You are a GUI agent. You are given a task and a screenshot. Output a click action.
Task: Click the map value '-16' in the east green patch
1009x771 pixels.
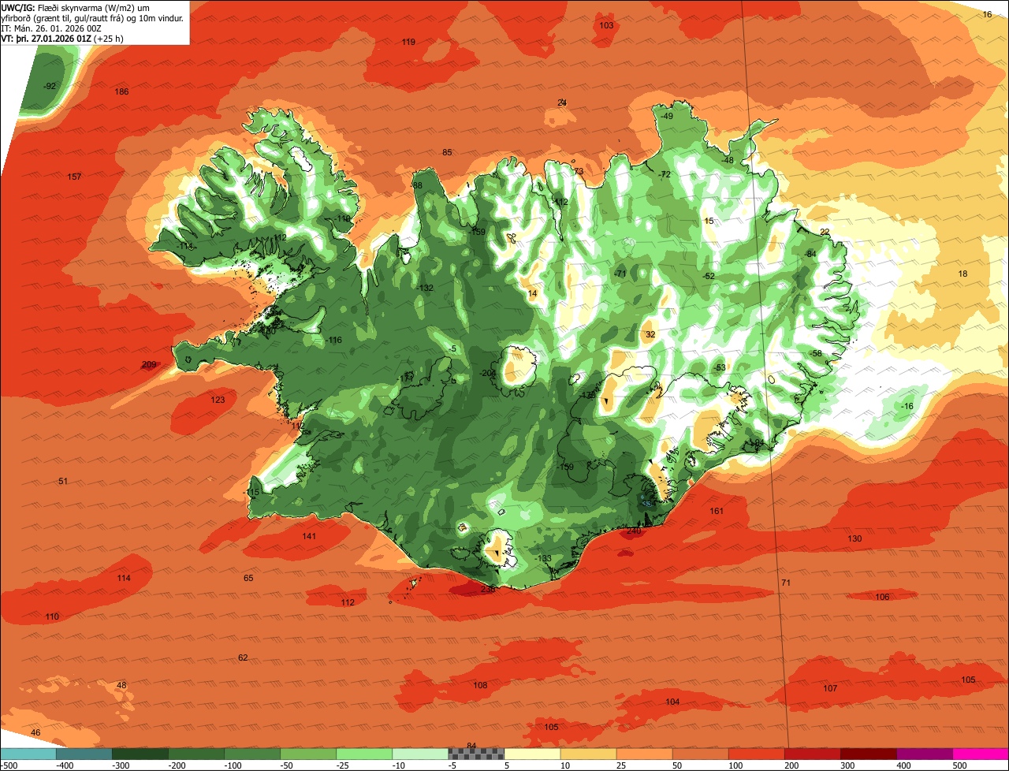[x=907, y=407]
